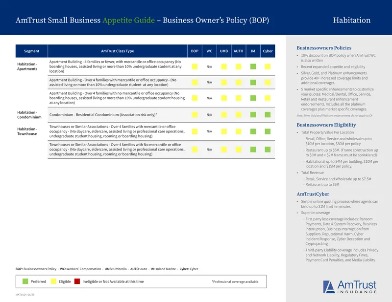Click the MKT6424 document code

tap(25, 295)
